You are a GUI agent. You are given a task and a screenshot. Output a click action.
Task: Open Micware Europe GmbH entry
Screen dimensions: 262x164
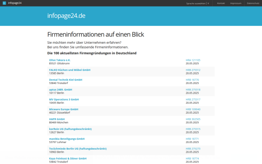click(64, 109)
